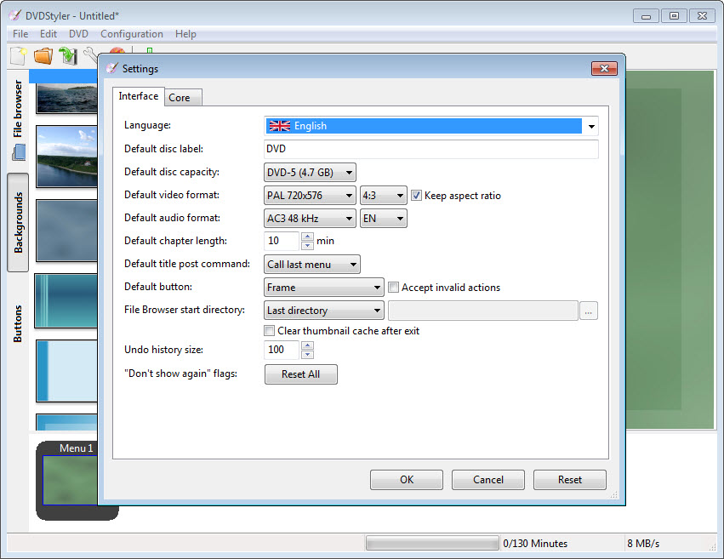
Task: Open the Backgrounds side tab
Action: (x=18, y=222)
